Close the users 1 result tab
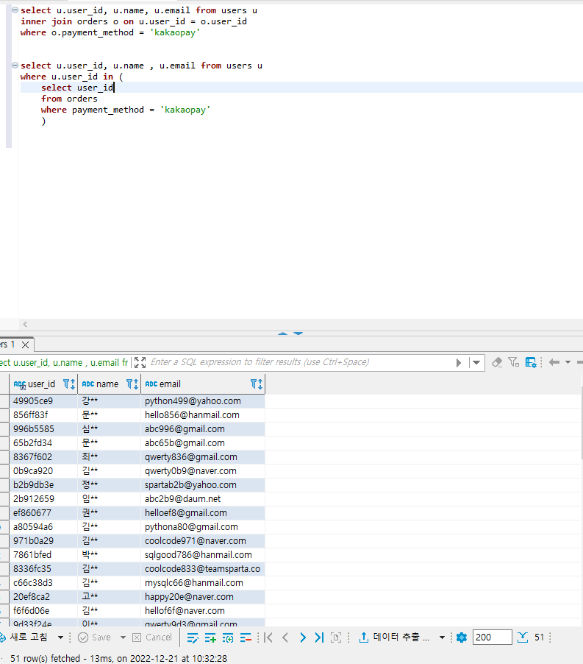Viewport: 583px width, 664px height. tap(26, 345)
